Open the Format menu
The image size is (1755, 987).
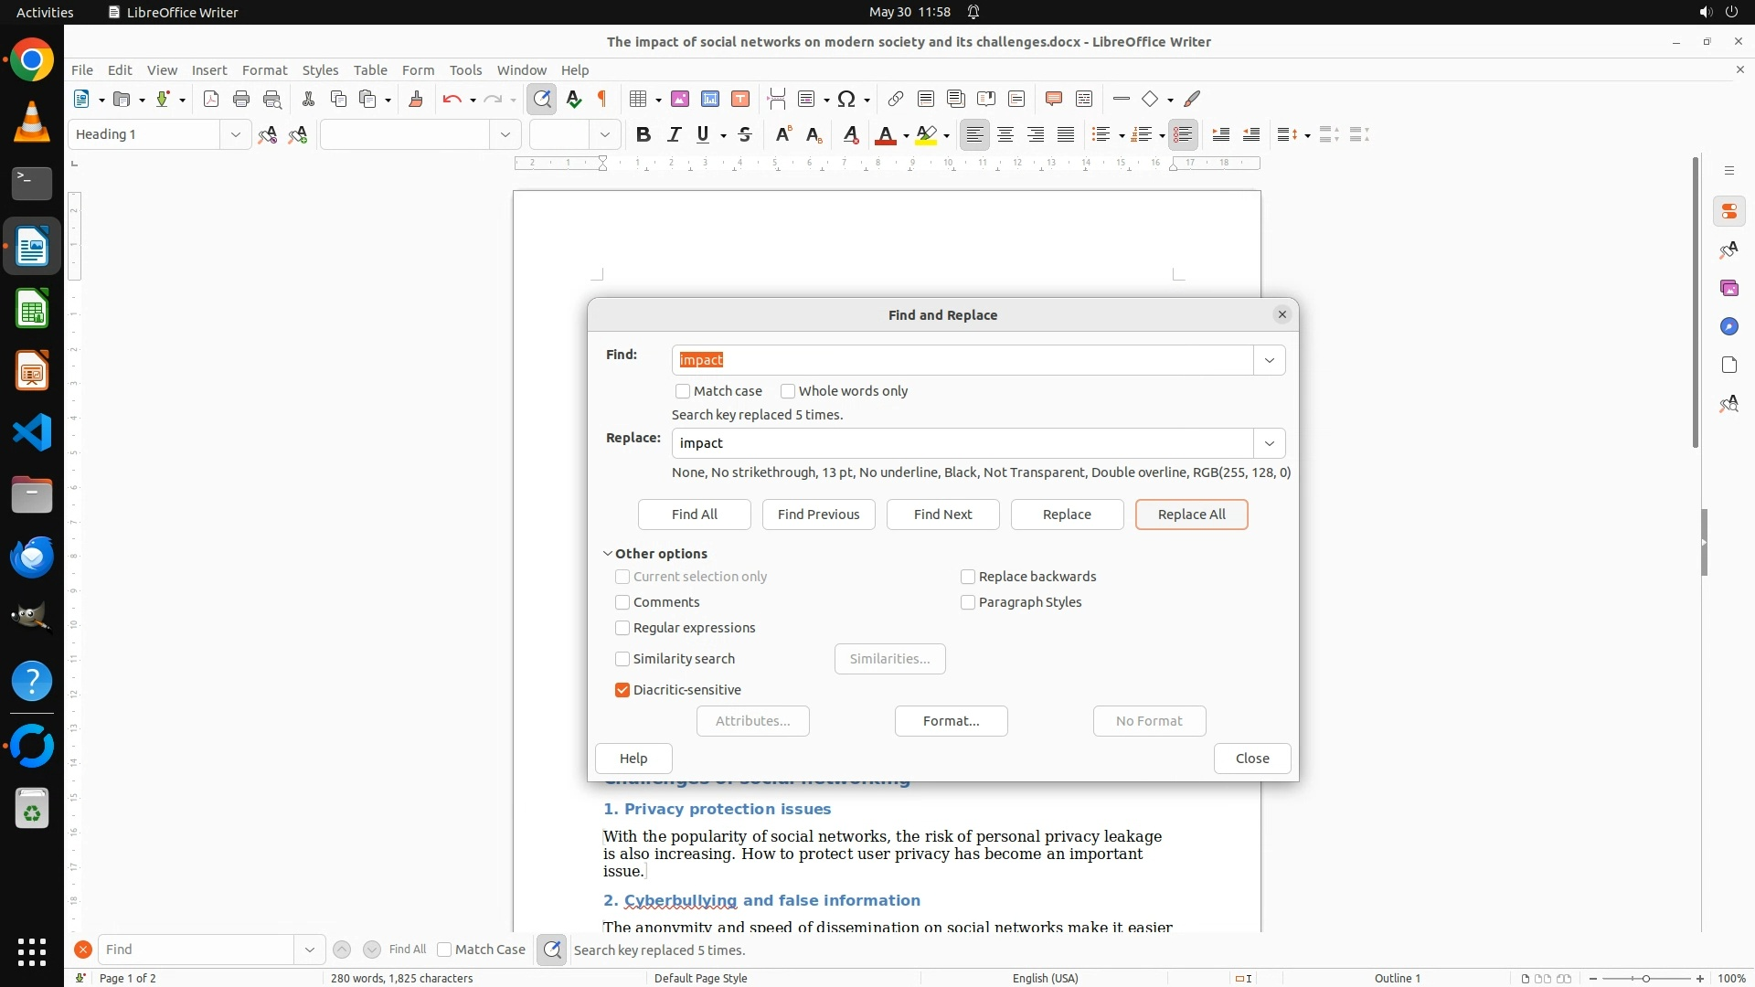[264, 69]
